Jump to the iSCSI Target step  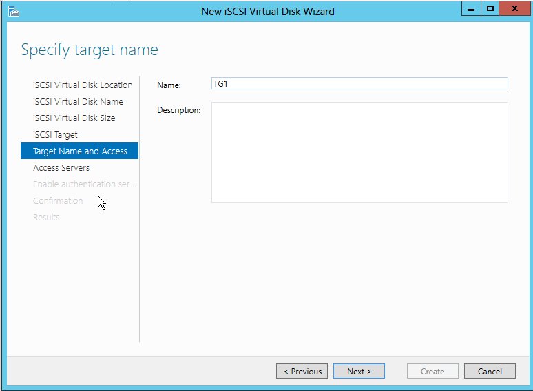55,135
